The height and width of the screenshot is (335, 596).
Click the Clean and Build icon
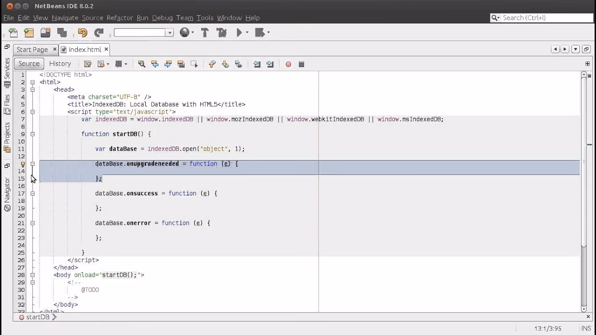(222, 33)
